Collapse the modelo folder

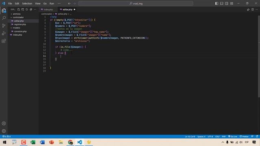tap(16, 28)
